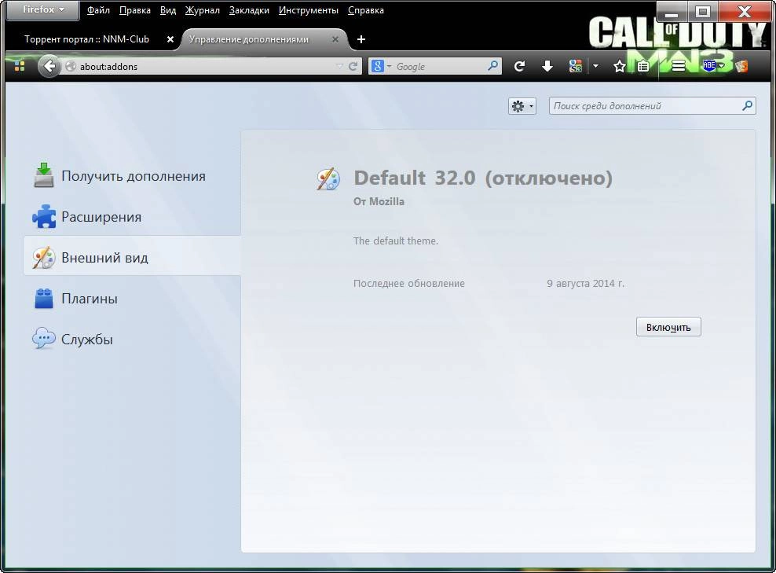The image size is (776, 573).
Task: Open the Закладки menu
Action: click(249, 10)
